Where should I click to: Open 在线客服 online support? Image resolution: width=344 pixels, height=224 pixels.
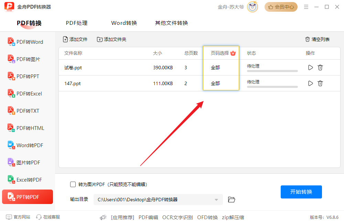point(48,217)
